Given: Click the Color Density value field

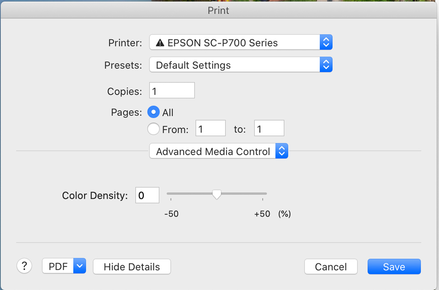Looking at the screenshot, I should [x=147, y=195].
